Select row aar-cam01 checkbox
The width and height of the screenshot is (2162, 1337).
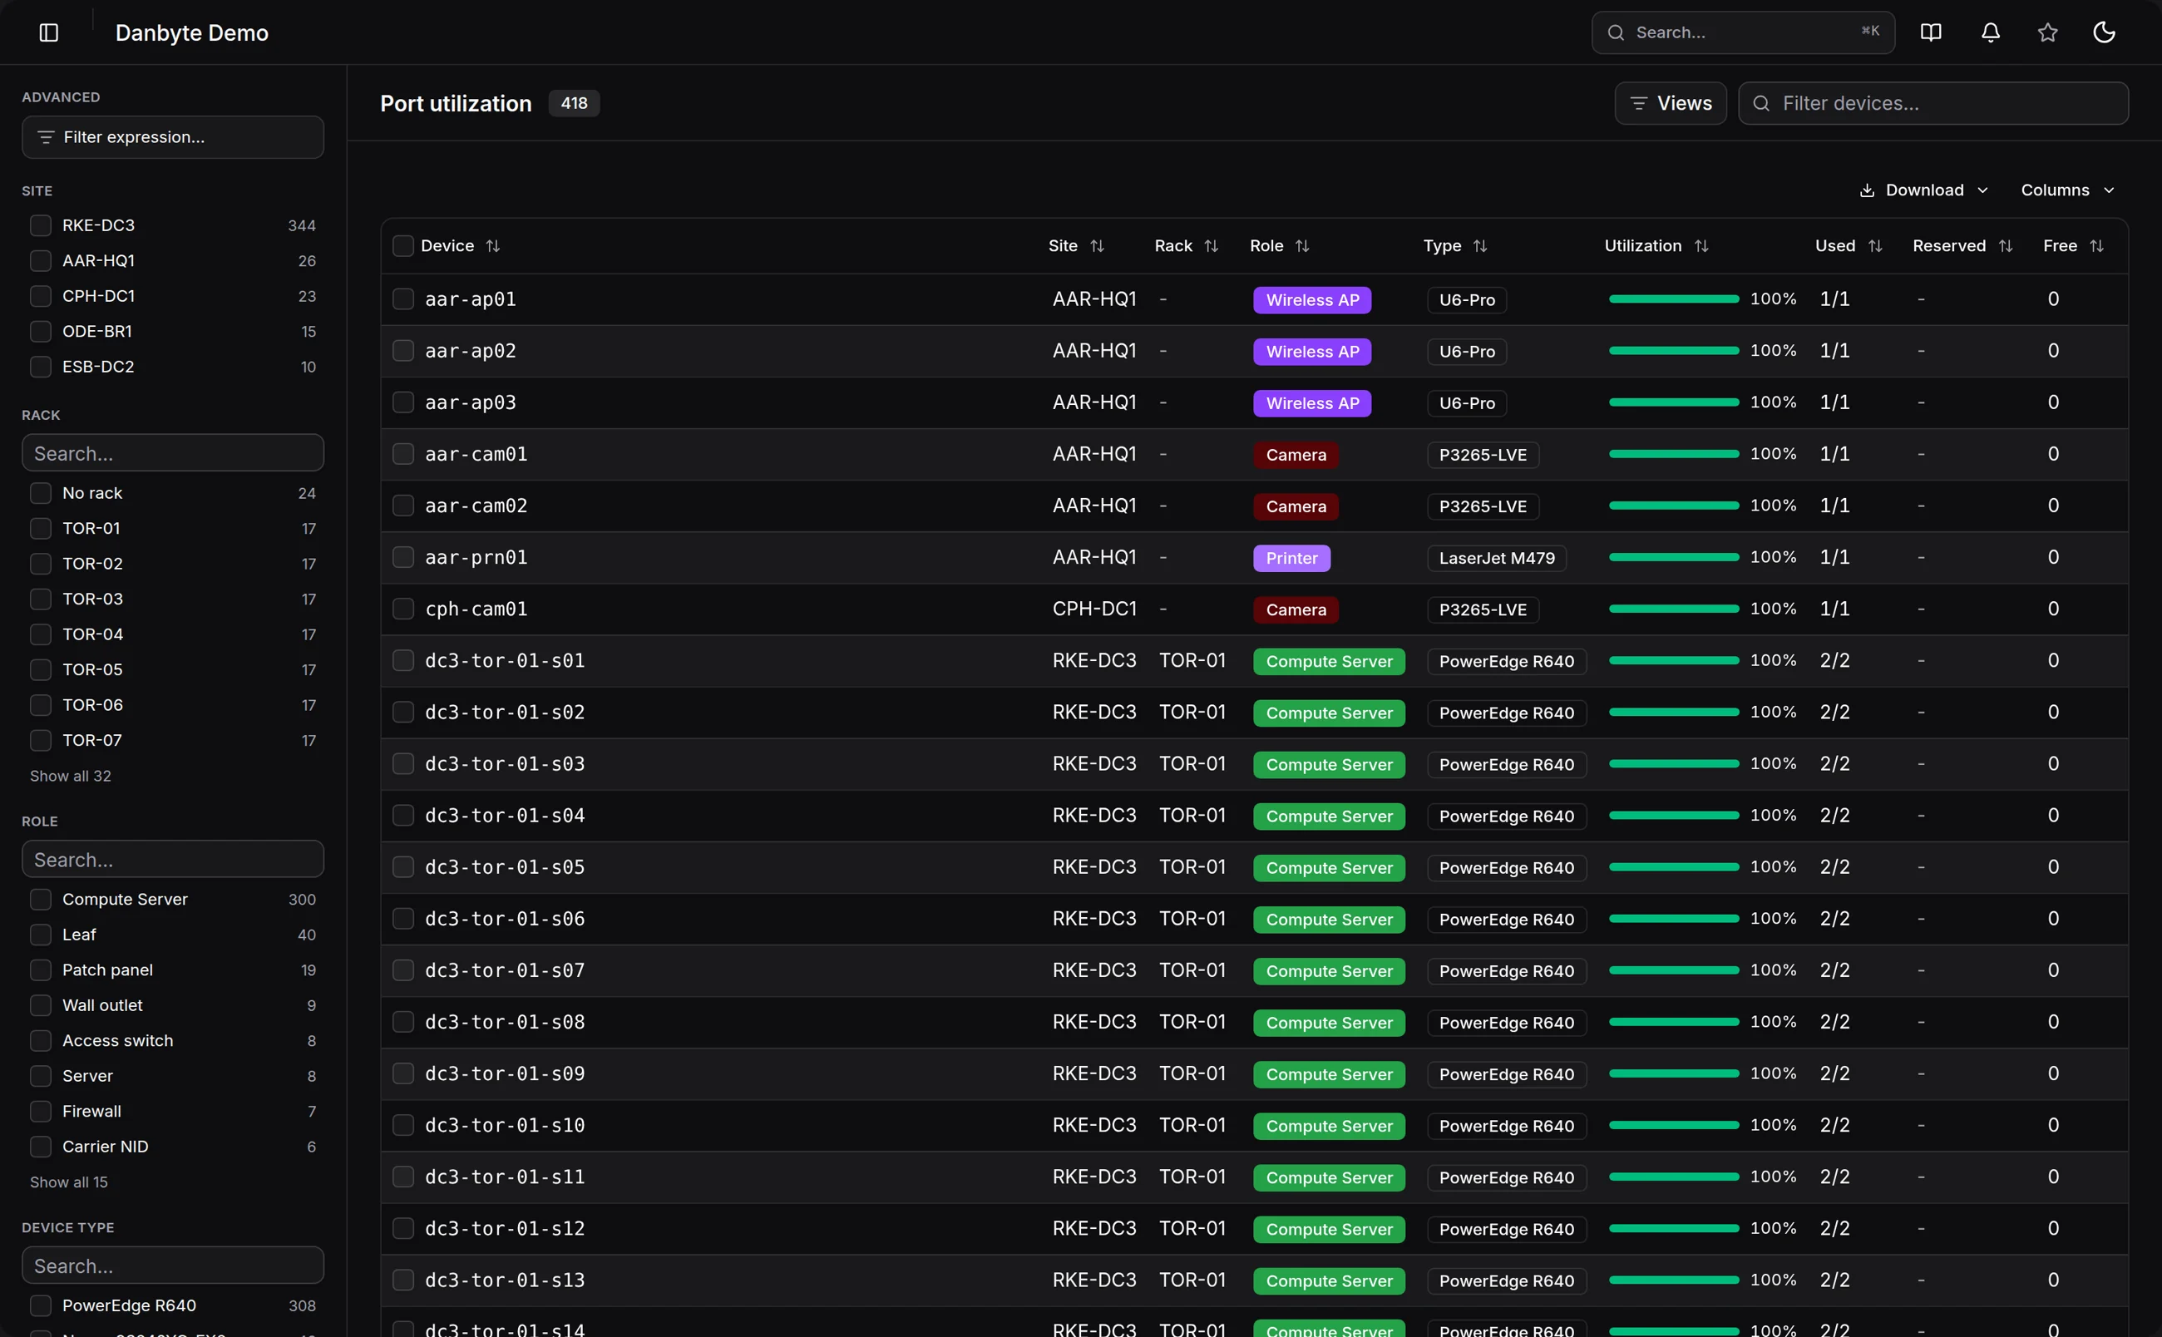pos(403,455)
